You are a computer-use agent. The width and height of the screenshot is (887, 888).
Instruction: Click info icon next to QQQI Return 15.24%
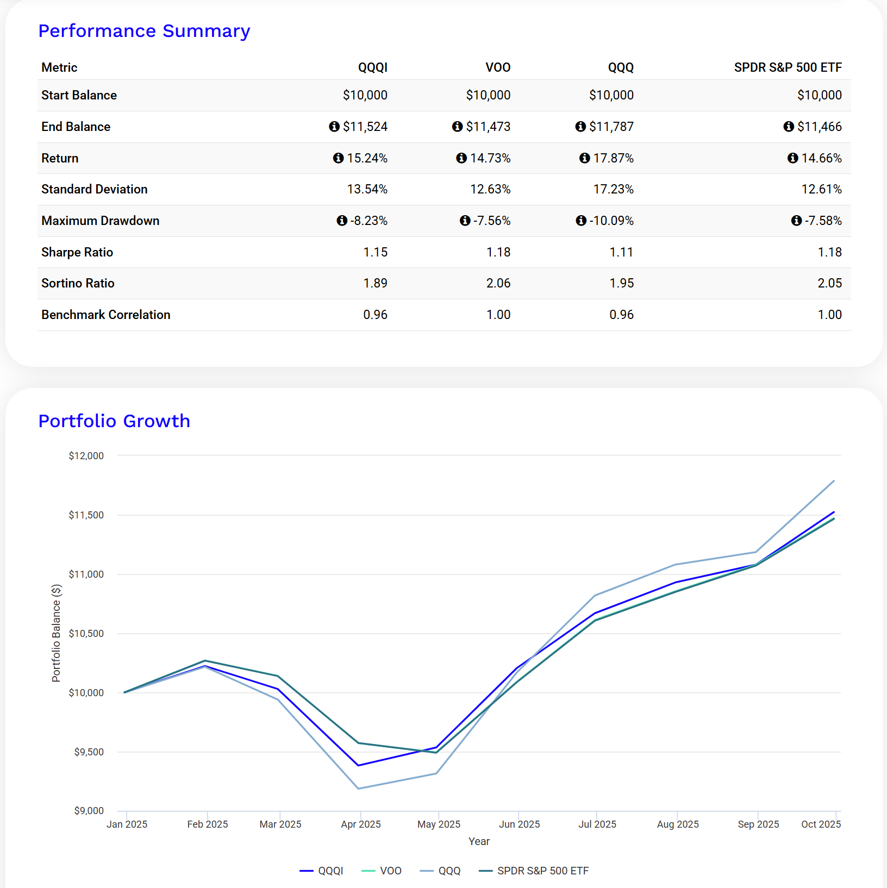[x=338, y=158]
